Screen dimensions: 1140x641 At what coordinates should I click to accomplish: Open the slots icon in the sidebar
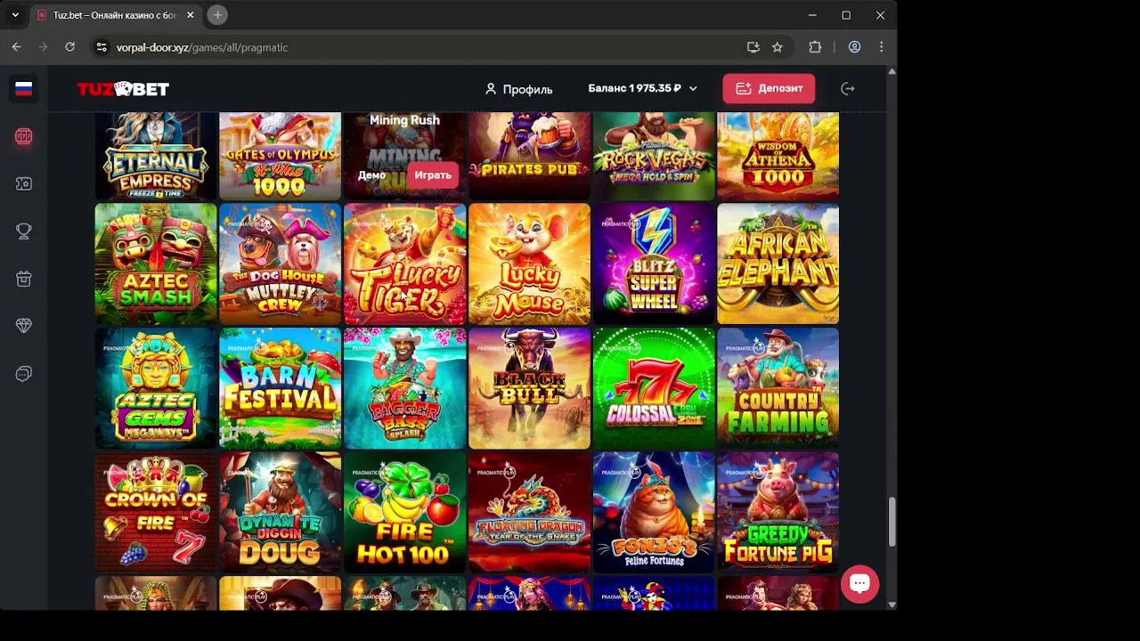point(24,136)
